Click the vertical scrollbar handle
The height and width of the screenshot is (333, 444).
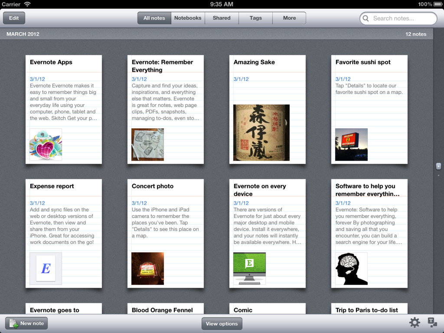tap(438, 166)
